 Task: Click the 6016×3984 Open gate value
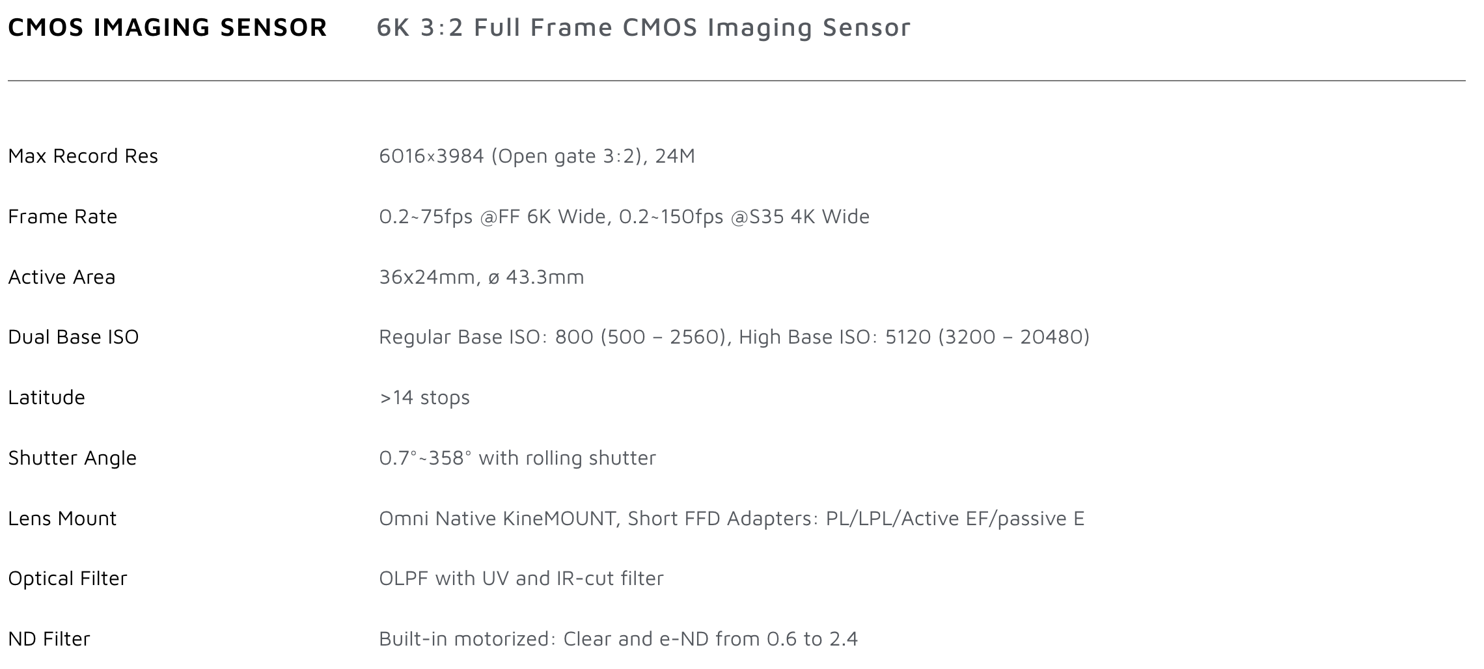tap(536, 156)
